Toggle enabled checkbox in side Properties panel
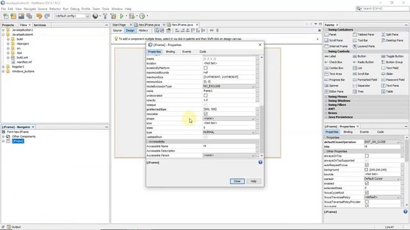Image resolution: width=410 pixels, height=230 pixels. pyautogui.click(x=367, y=183)
